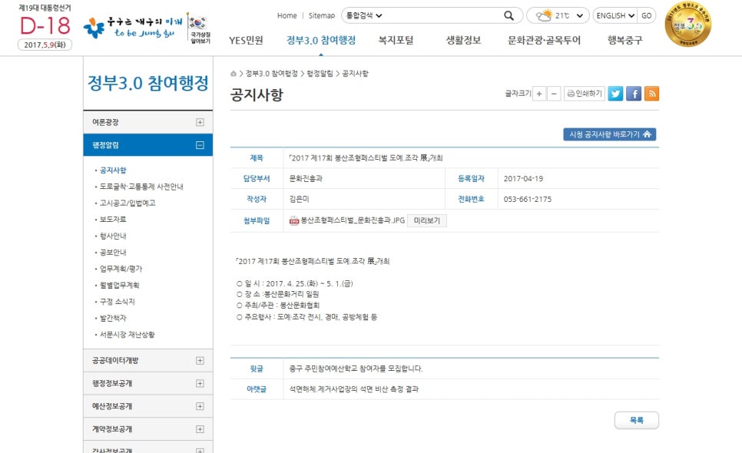Click the 인쇄하기 print button
The height and width of the screenshot is (453, 742).
click(x=585, y=94)
